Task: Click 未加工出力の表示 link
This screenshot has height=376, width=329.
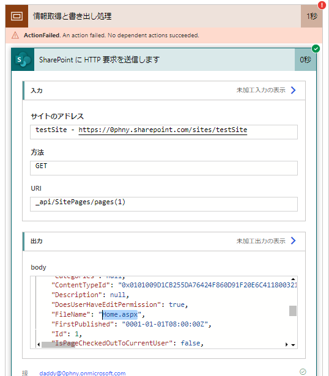Action: (x=261, y=241)
